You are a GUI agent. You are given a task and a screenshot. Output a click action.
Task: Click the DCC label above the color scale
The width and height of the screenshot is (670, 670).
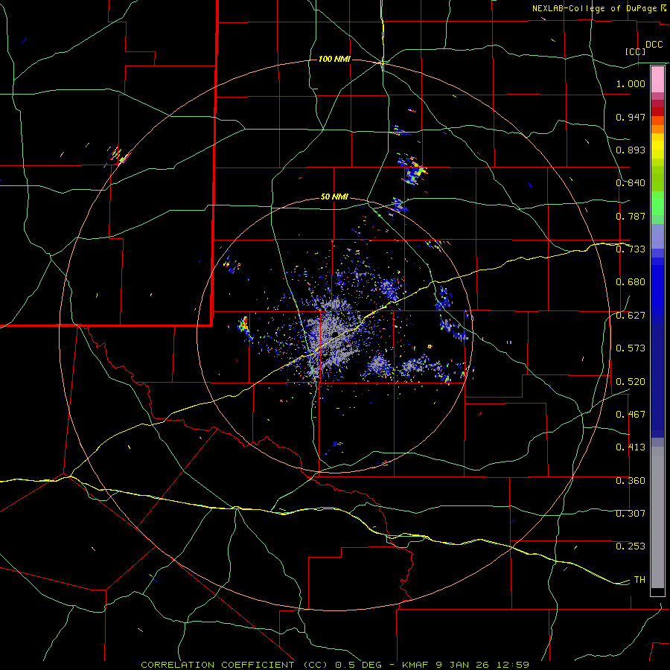click(x=654, y=45)
